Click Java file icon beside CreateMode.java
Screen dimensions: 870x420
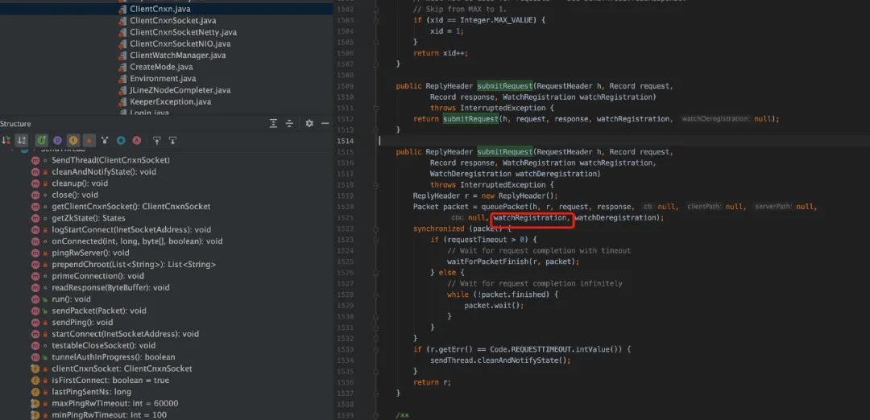pyautogui.click(x=123, y=67)
